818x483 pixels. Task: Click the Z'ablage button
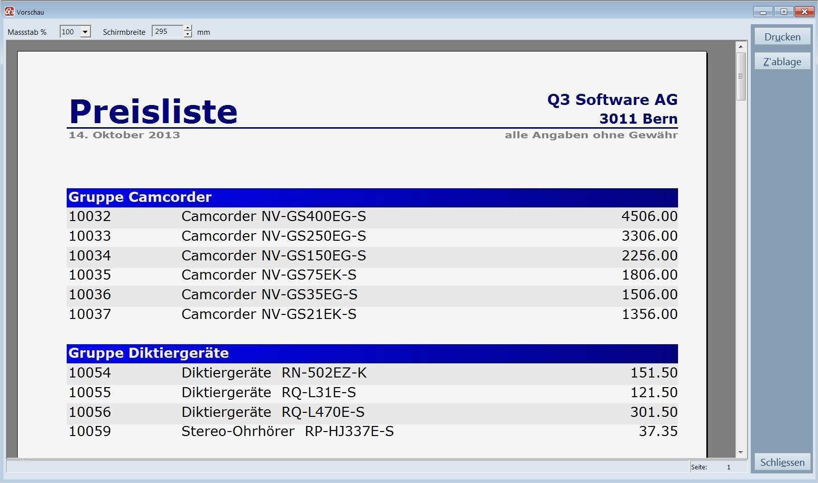[x=782, y=61]
